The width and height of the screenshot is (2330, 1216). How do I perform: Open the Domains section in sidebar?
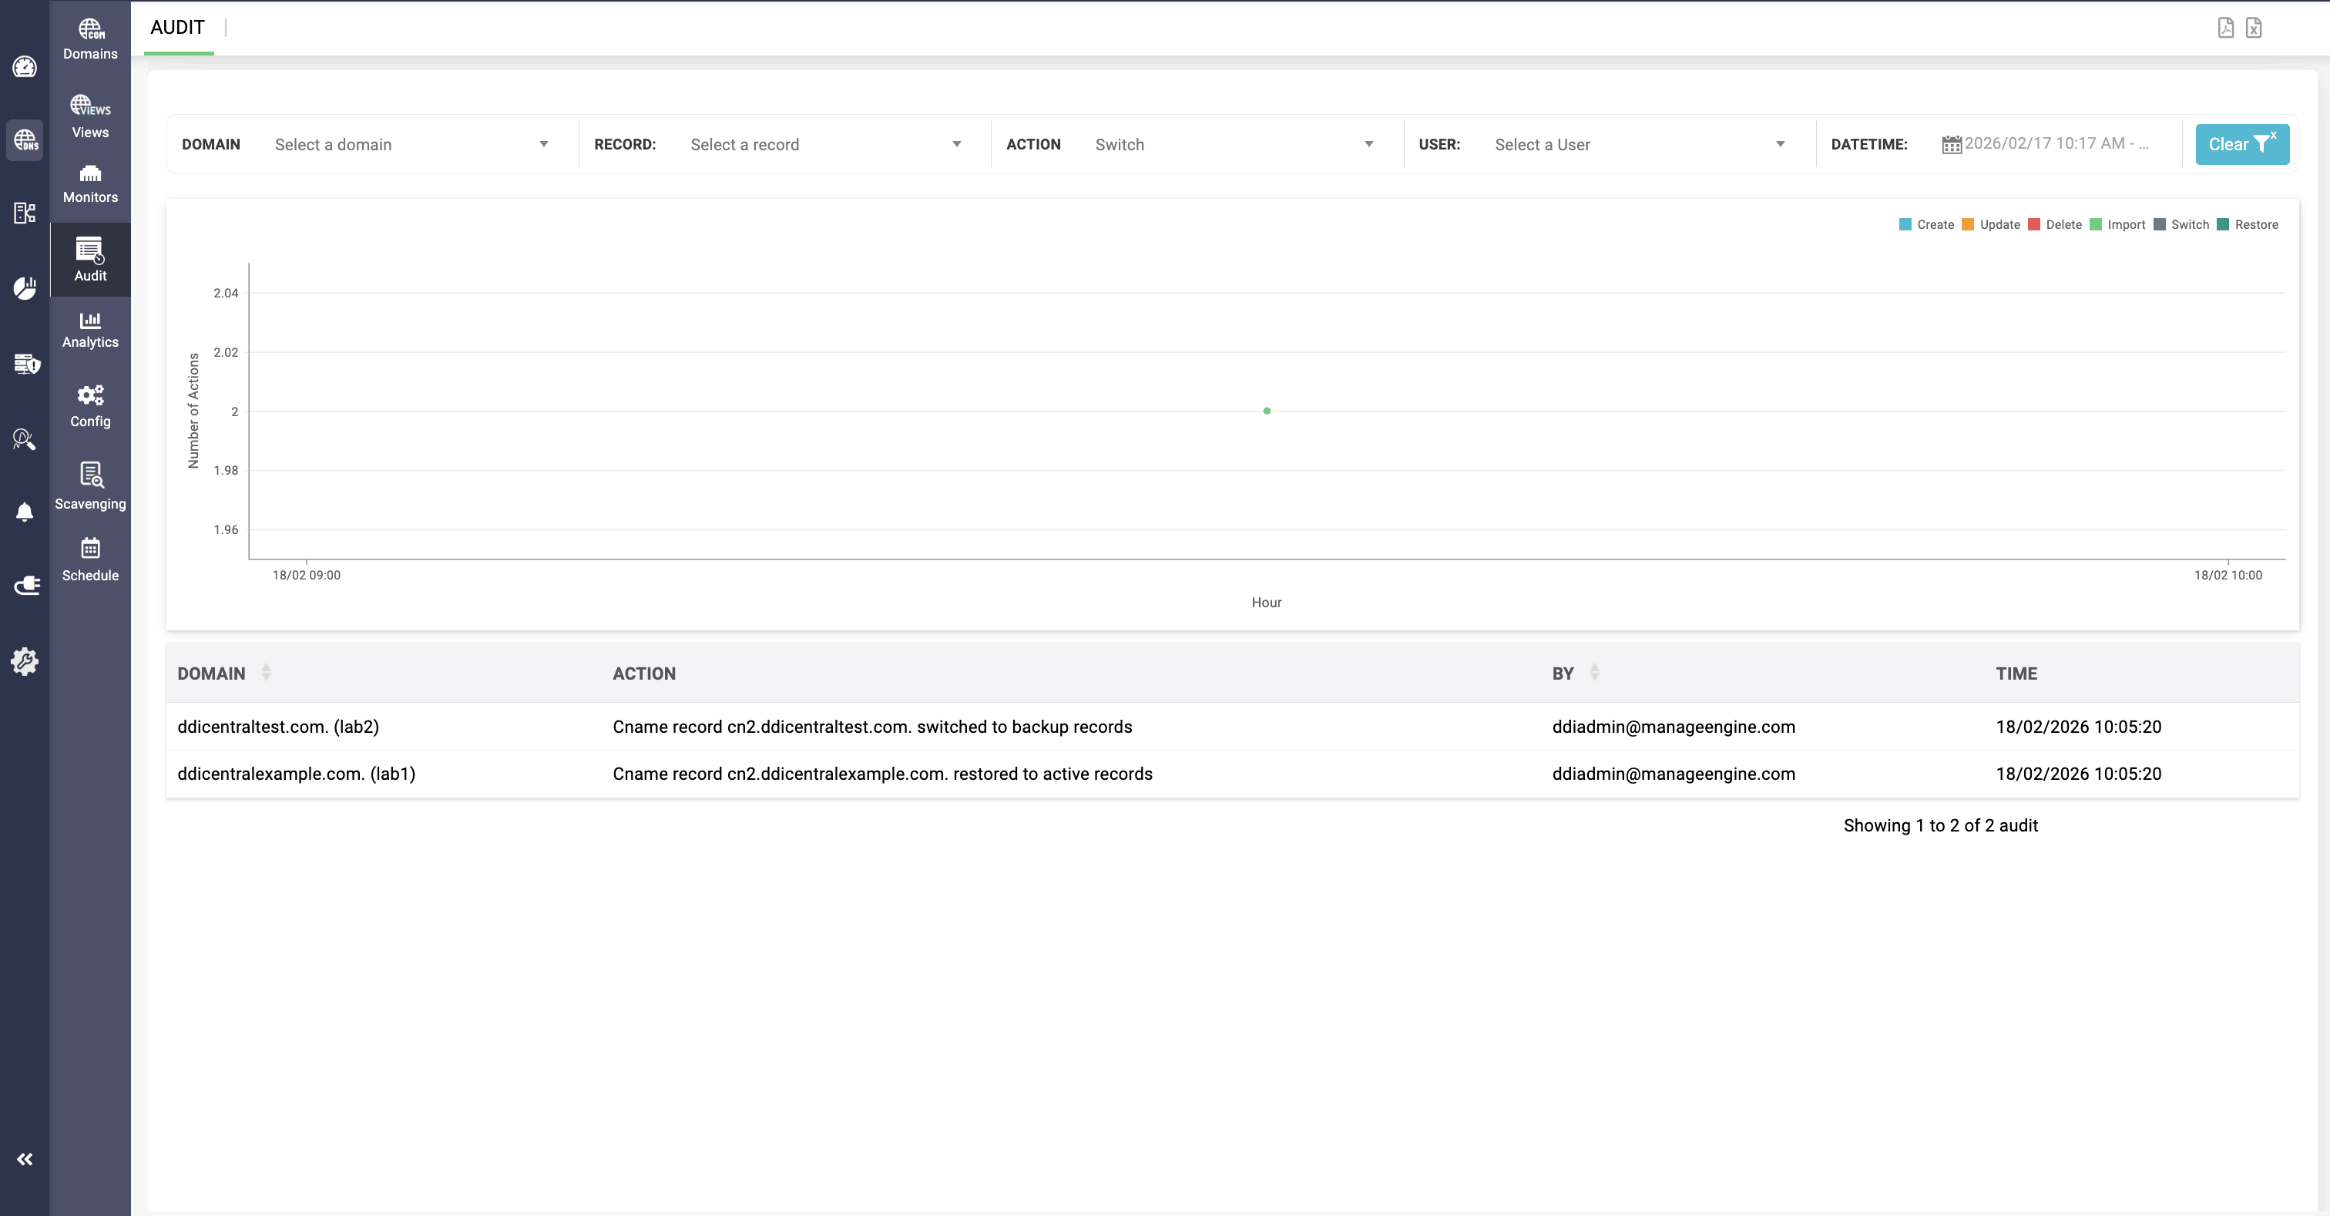click(89, 39)
